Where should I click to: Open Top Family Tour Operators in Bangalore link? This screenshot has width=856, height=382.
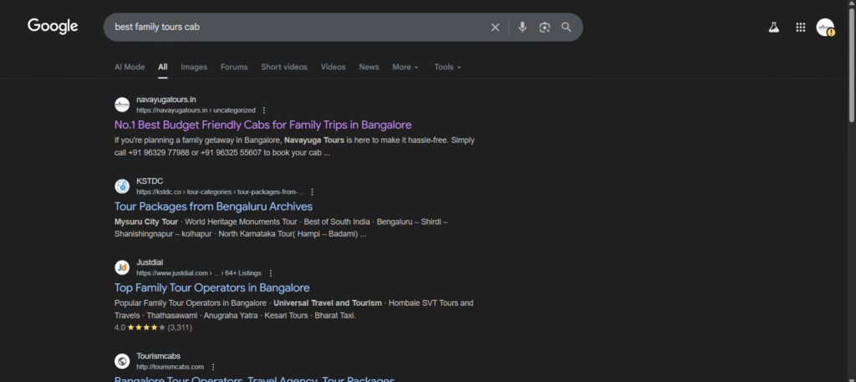coord(211,288)
